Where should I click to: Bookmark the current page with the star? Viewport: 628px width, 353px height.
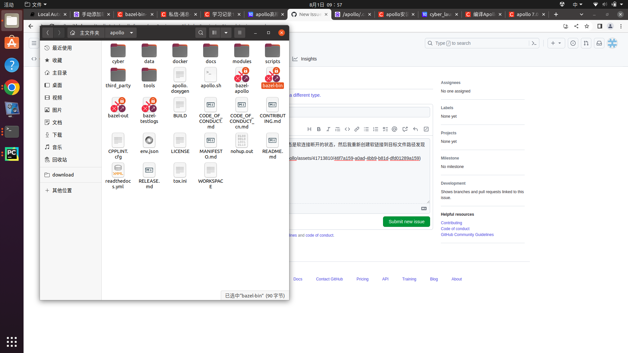(587, 26)
